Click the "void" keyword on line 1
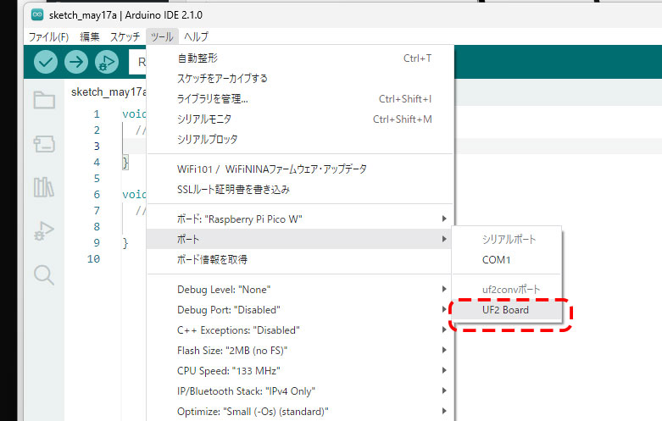662x421 pixels. [134, 114]
